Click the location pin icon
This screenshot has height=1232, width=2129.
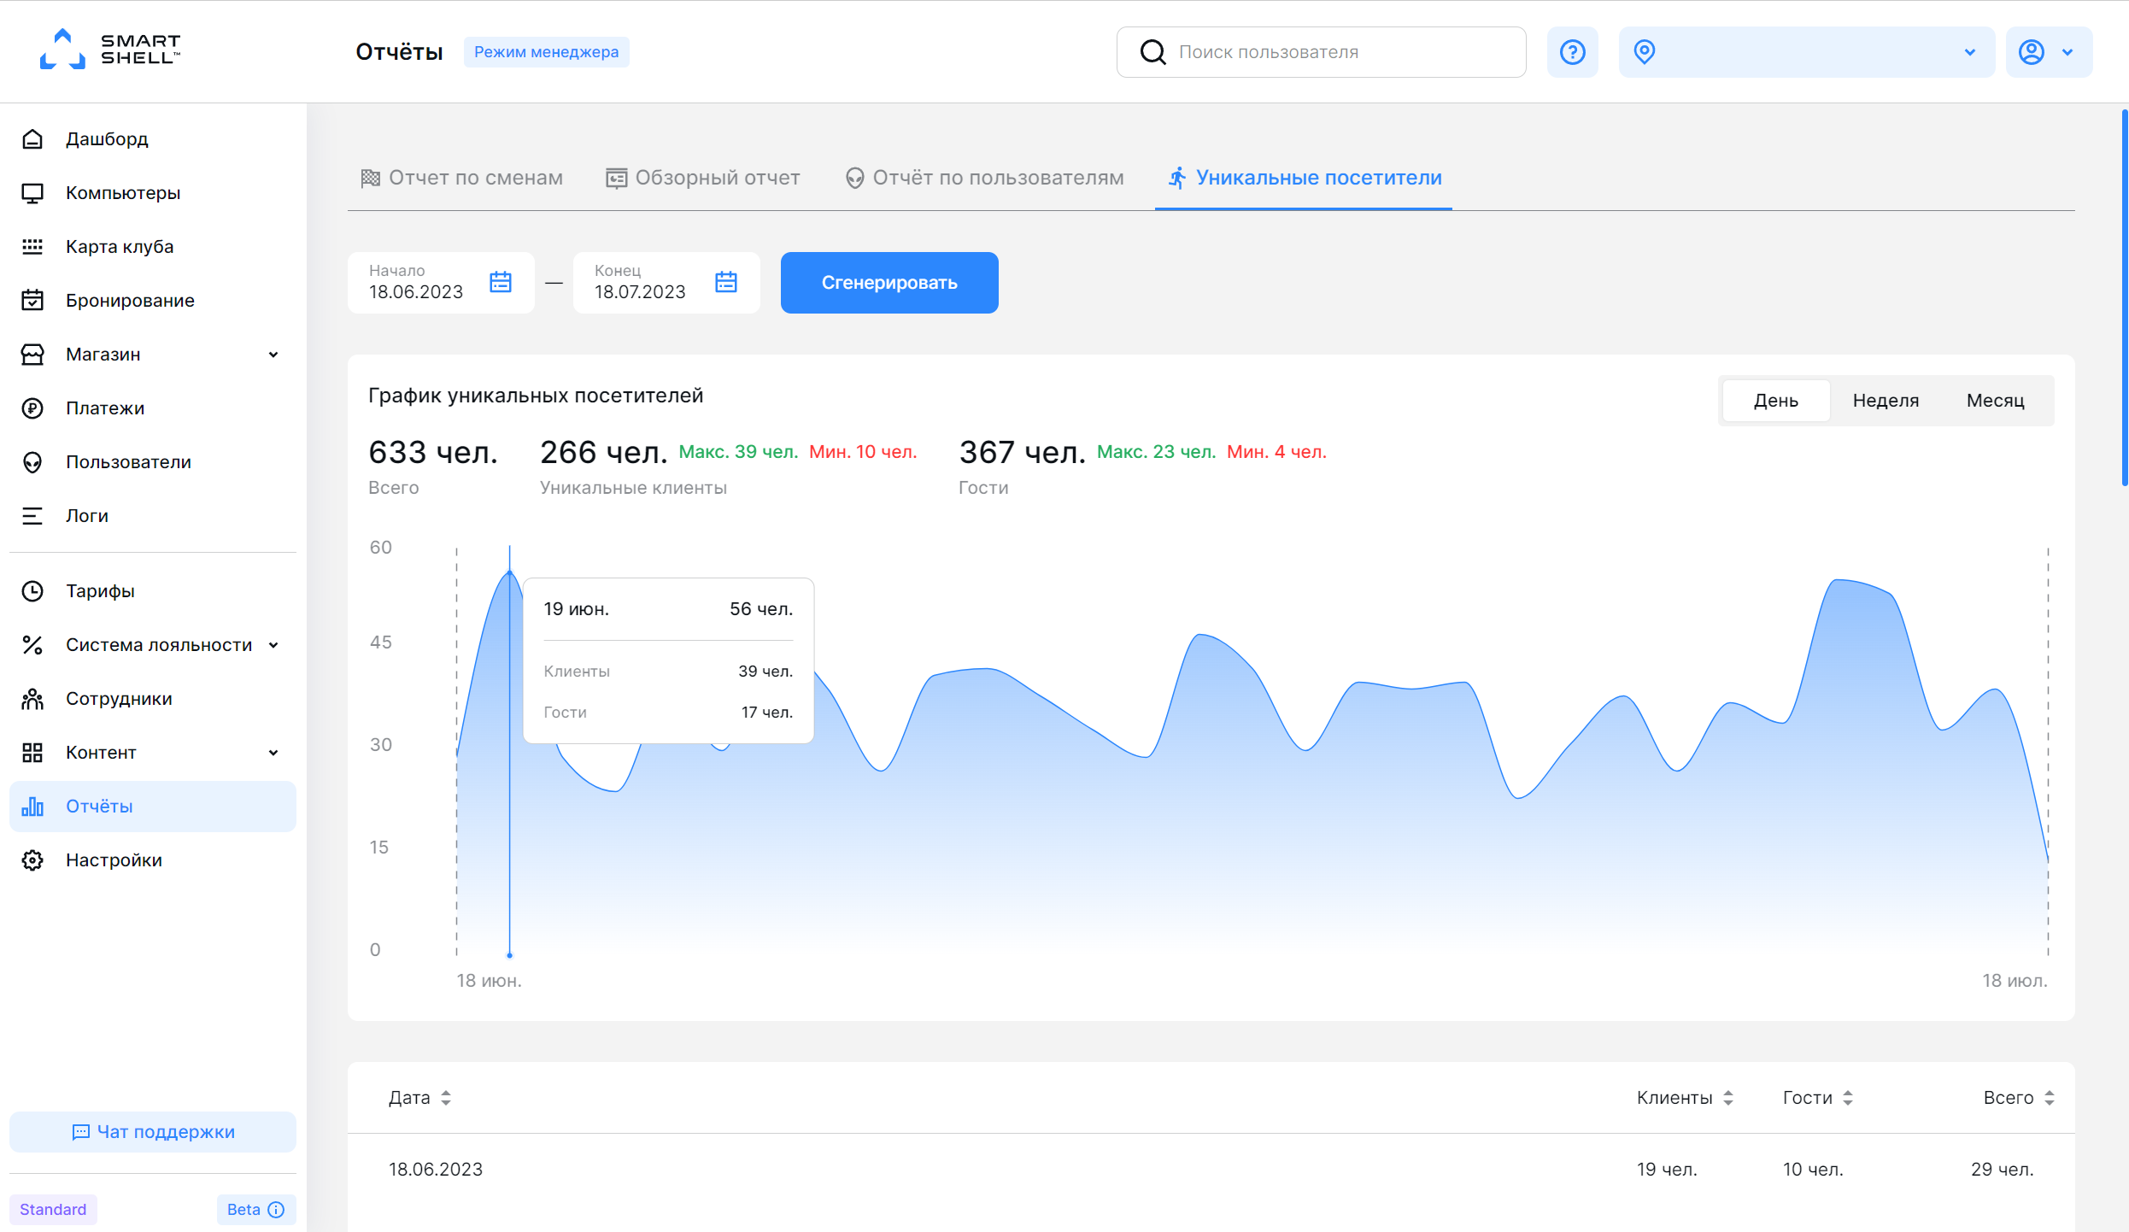pos(1645,52)
